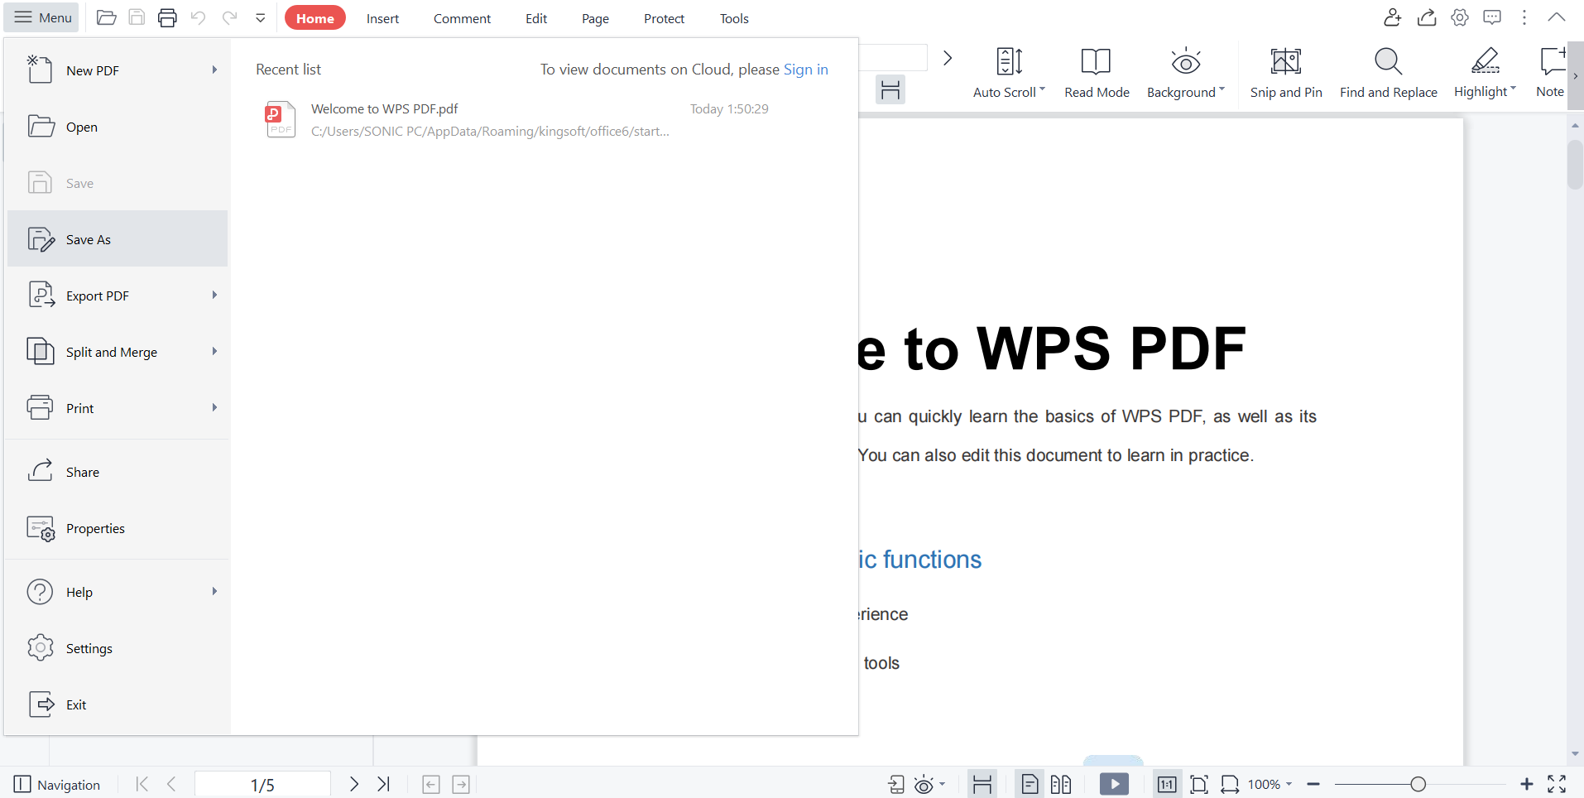1584x798 pixels.
Task: Click the gear settings icon at top right
Action: (1460, 17)
